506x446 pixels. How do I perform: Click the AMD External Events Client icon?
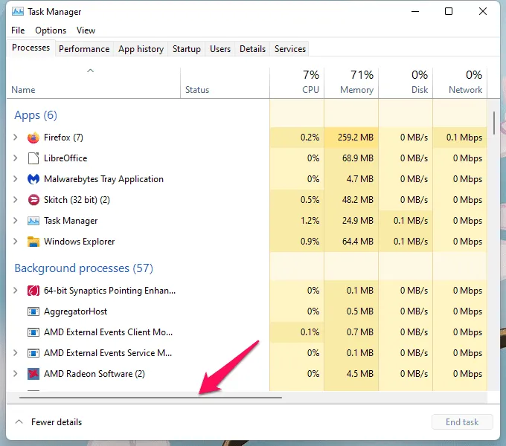pos(33,332)
